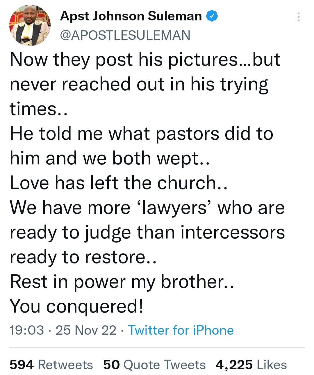
Task: Click the "We have more 'lawyers'" line
Action: [x=147, y=208]
